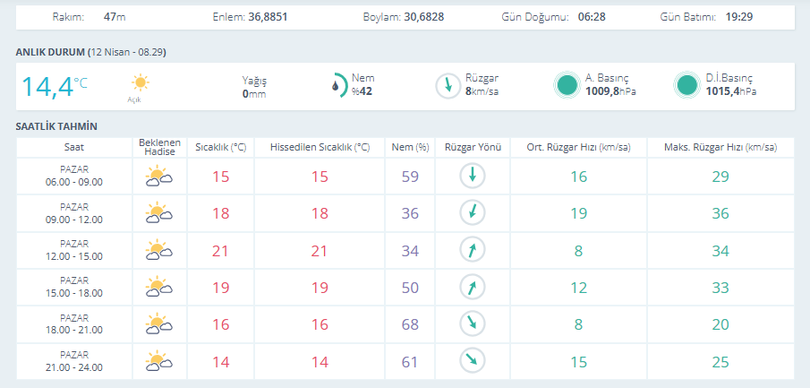Click the 14,4 °C current temperature reading
The width and height of the screenshot is (810, 388).
(x=54, y=86)
